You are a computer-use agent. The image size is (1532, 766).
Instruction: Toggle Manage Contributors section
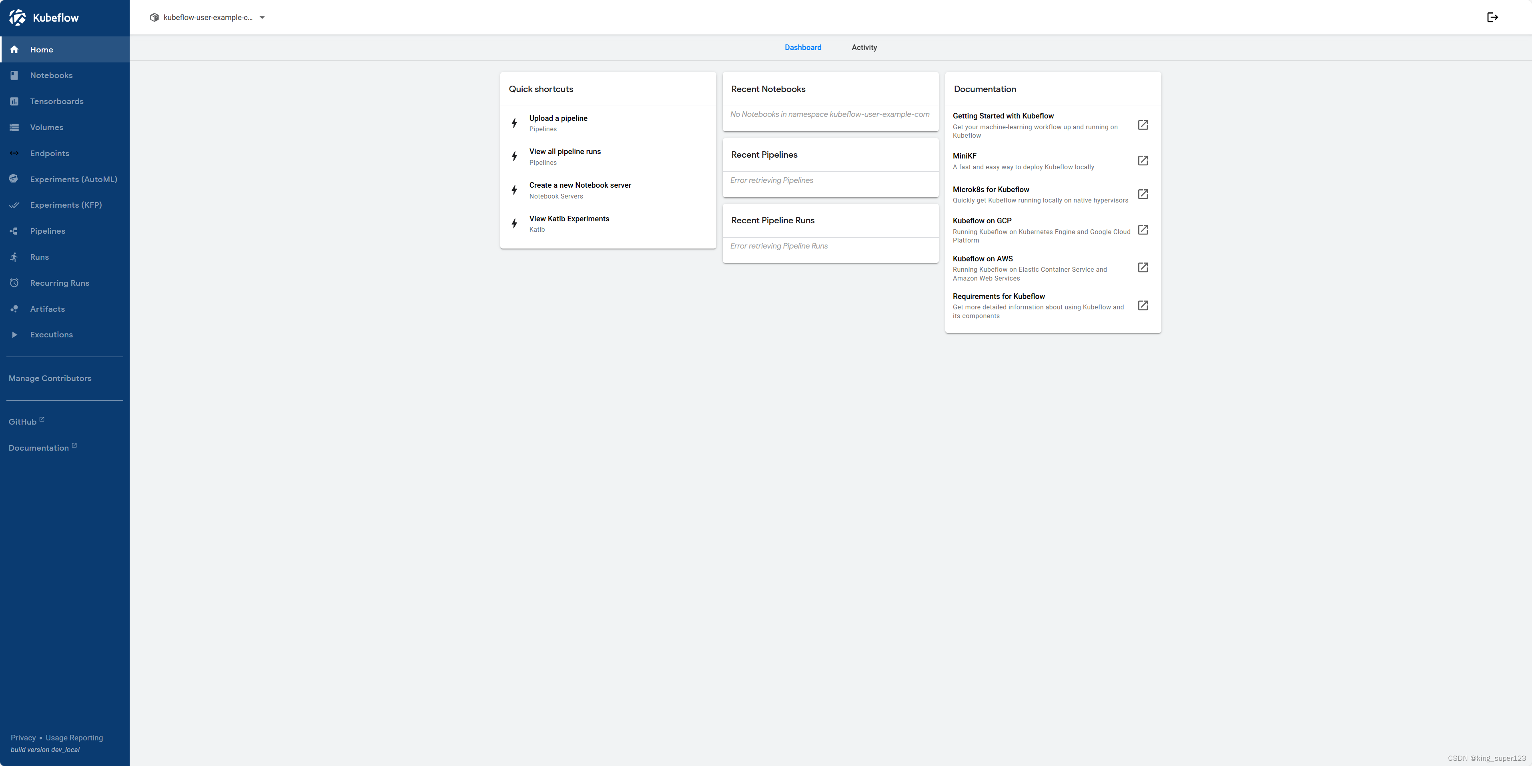pyautogui.click(x=50, y=378)
